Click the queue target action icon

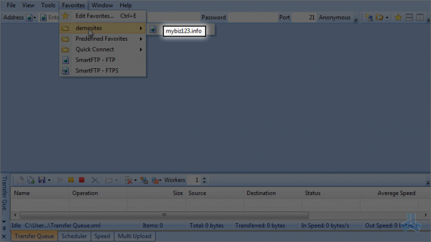coord(155,180)
